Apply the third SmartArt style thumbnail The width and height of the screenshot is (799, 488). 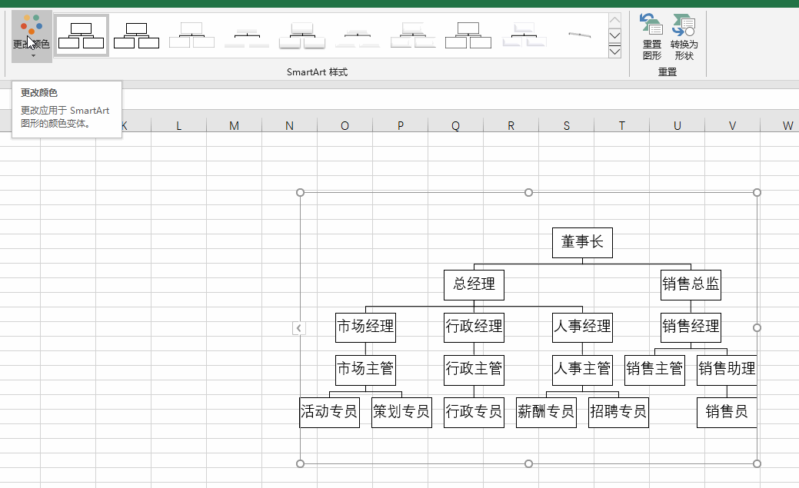pyautogui.click(x=191, y=35)
